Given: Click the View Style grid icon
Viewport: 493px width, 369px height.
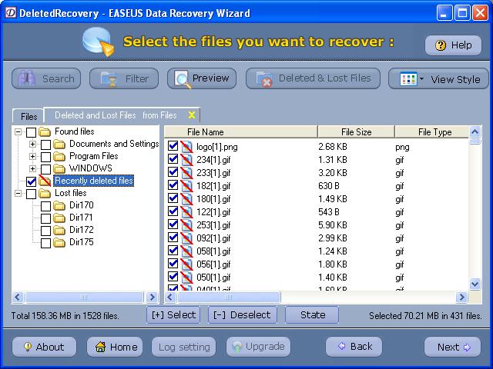Looking at the screenshot, I should click(x=408, y=79).
